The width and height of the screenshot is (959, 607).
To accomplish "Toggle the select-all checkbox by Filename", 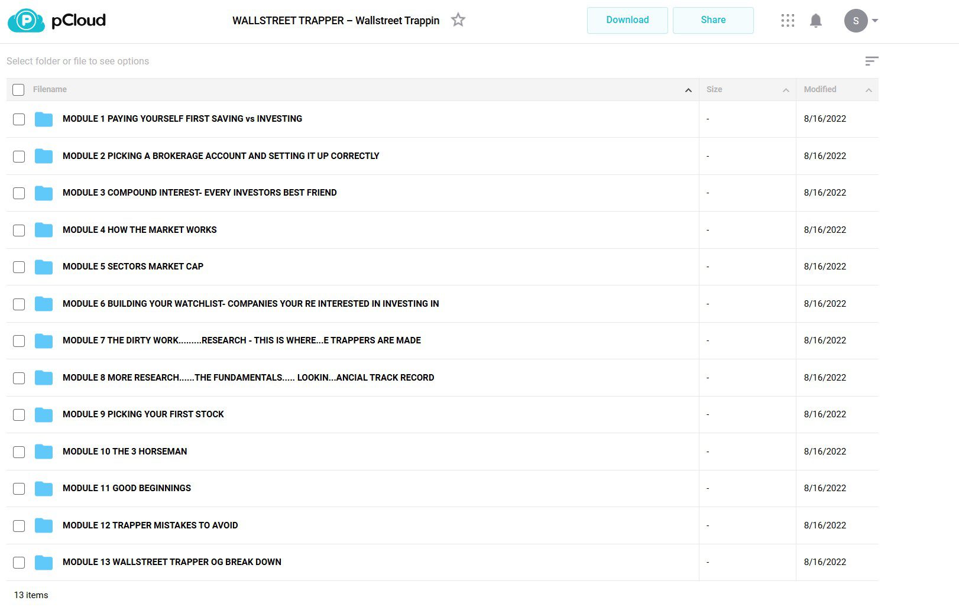I will [19, 90].
